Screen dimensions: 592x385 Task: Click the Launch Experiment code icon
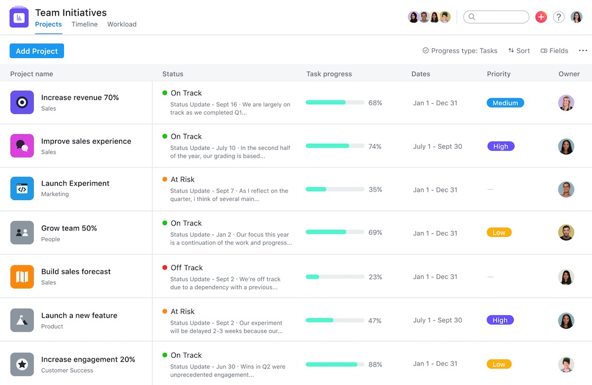click(x=22, y=189)
